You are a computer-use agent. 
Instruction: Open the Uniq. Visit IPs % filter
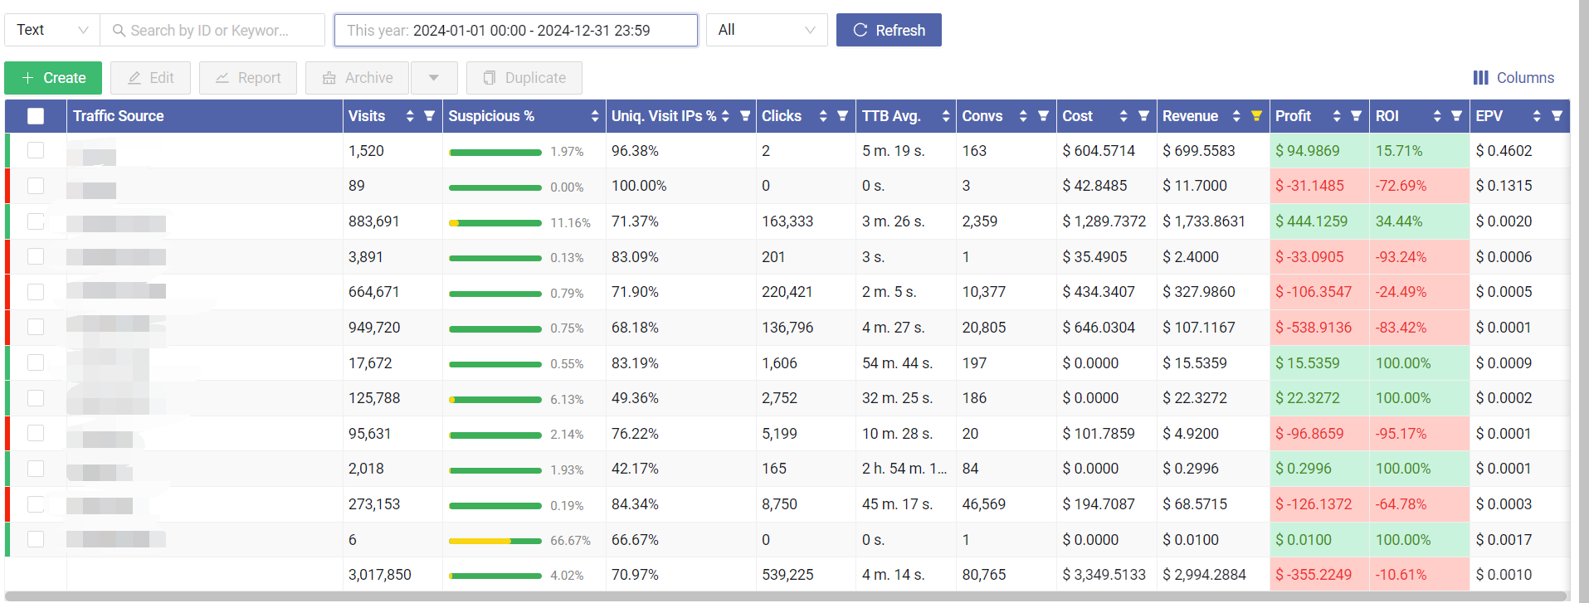point(745,116)
